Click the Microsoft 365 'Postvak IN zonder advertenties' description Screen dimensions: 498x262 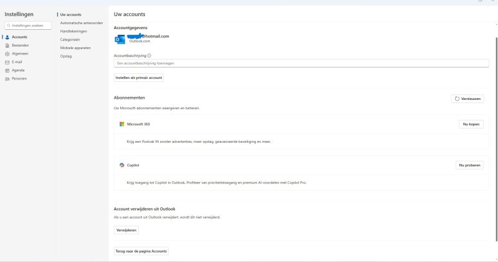(x=199, y=142)
